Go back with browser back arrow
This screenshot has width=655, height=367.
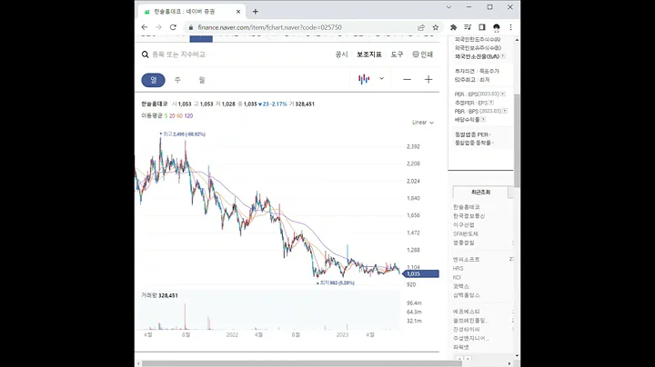[x=145, y=27]
